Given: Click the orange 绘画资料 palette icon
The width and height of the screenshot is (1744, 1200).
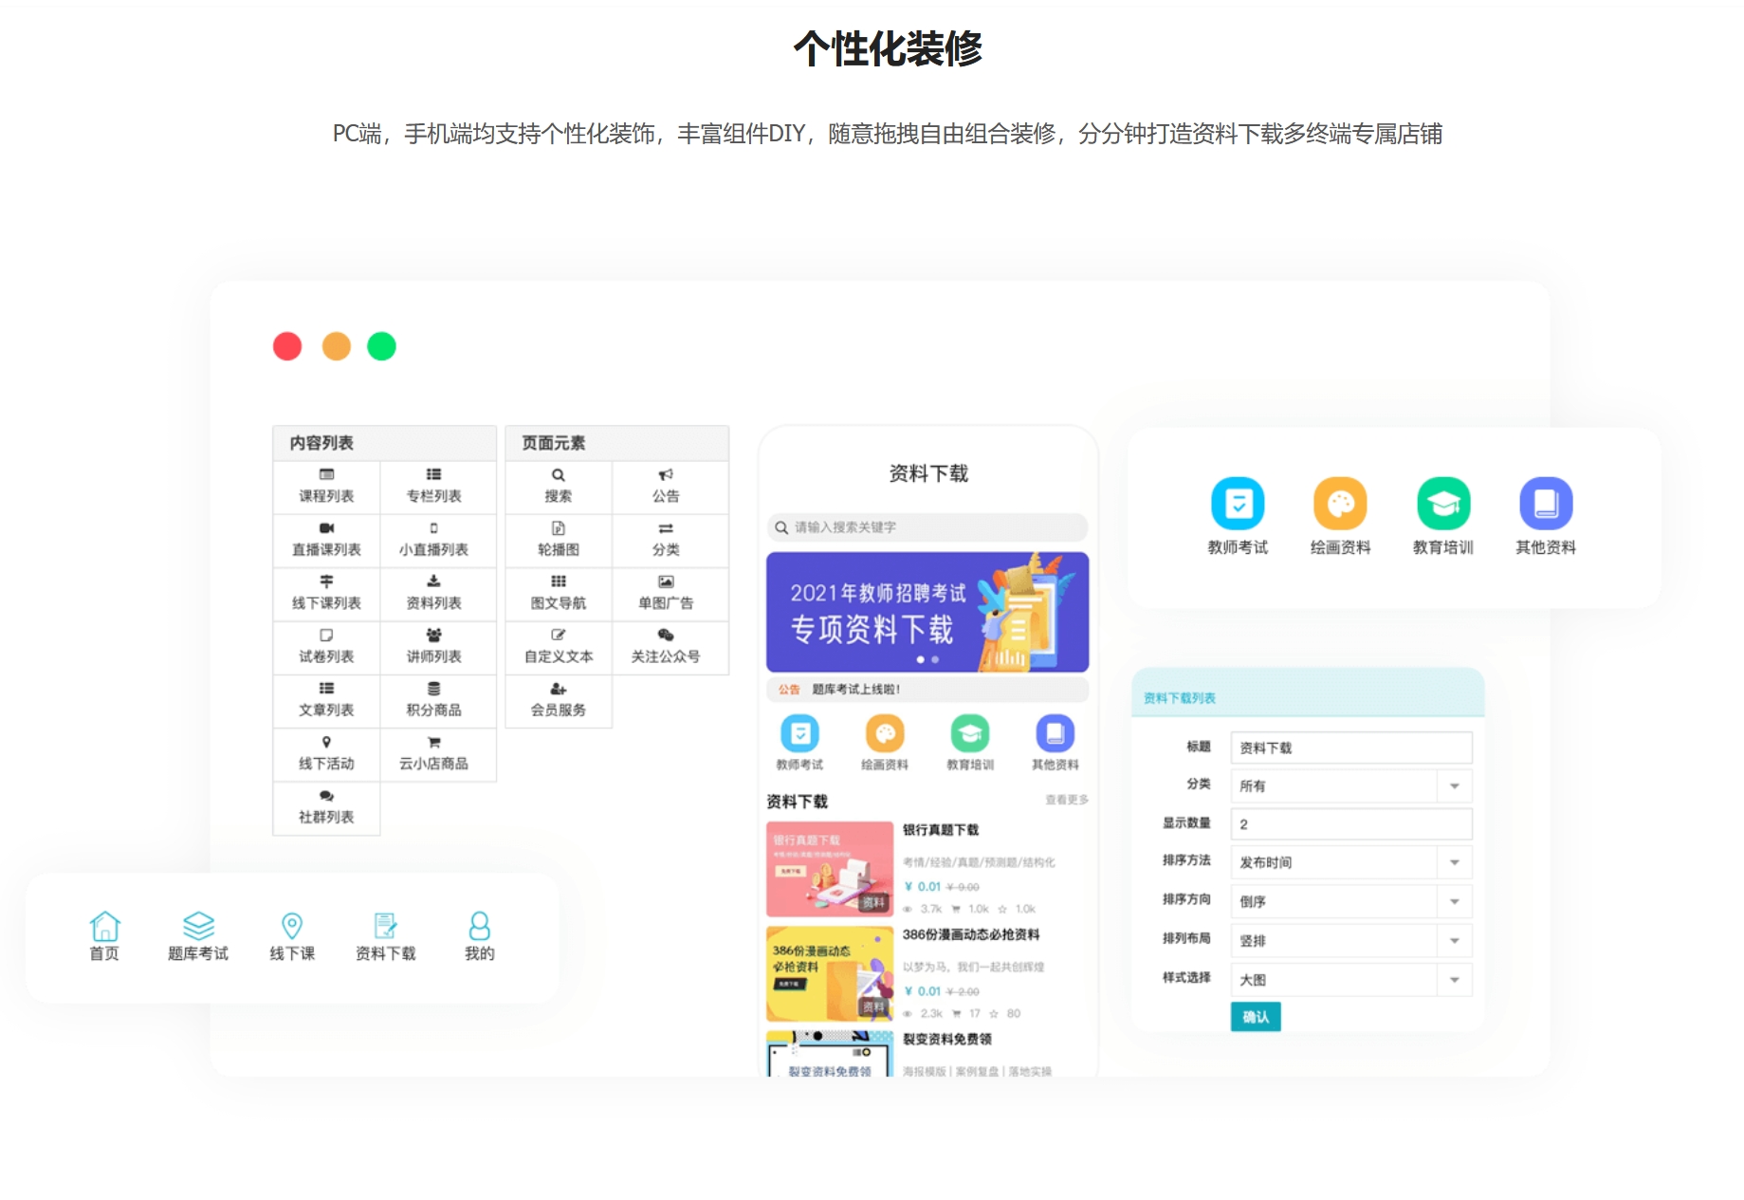Looking at the screenshot, I should click(1339, 504).
